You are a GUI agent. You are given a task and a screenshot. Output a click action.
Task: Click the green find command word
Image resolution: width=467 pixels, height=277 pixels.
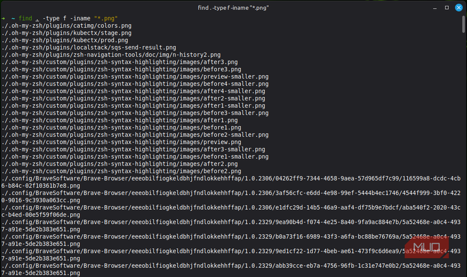[25, 19]
